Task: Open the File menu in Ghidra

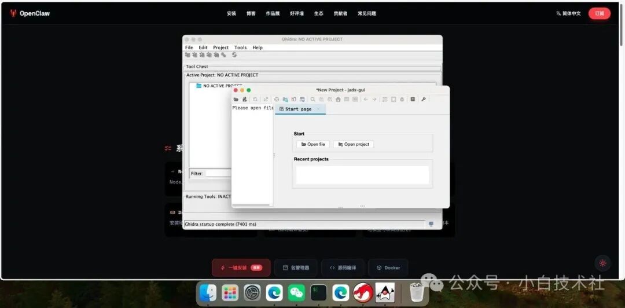Action: [x=189, y=47]
